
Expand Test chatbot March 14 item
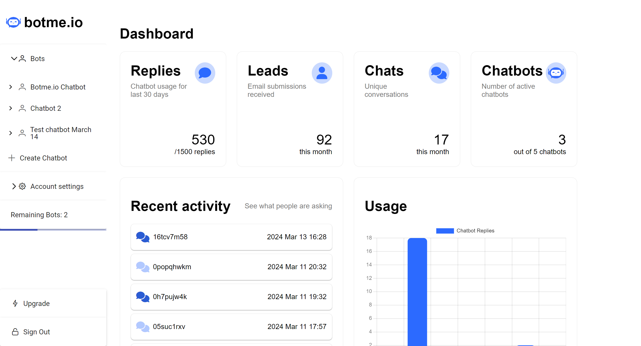coord(11,133)
